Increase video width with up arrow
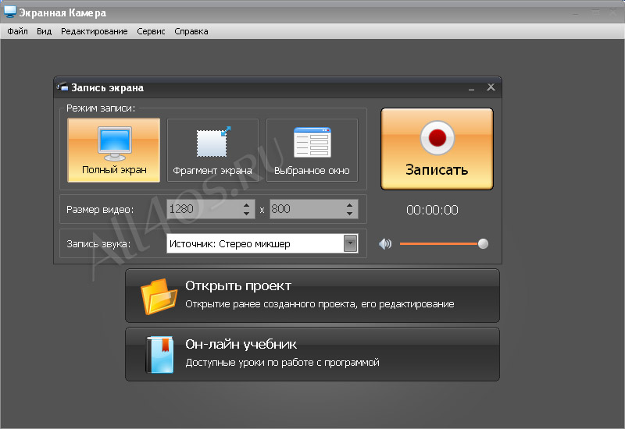This screenshot has height=429, width=625. pos(247,205)
